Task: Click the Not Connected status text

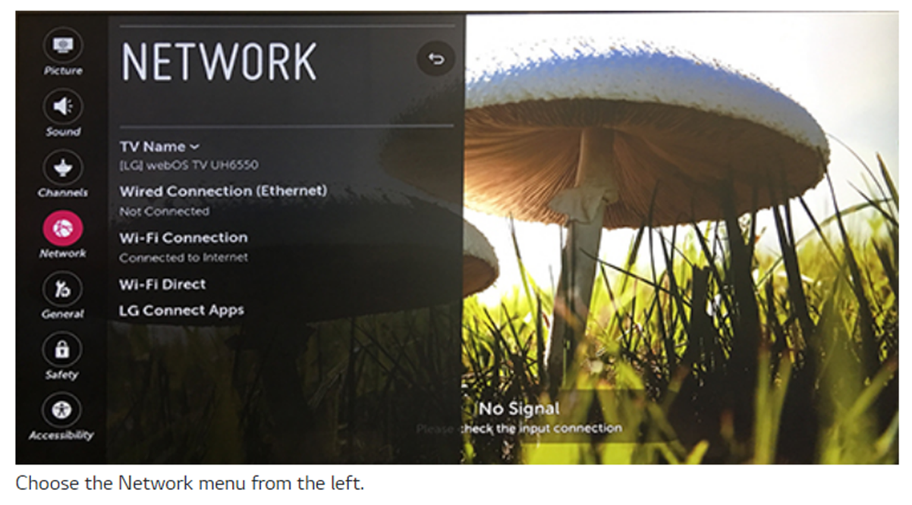Action: [164, 212]
